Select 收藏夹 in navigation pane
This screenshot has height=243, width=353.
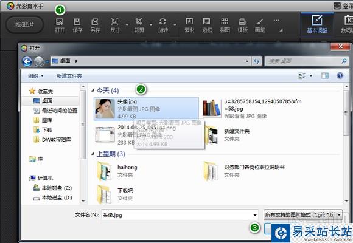coord(41,91)
